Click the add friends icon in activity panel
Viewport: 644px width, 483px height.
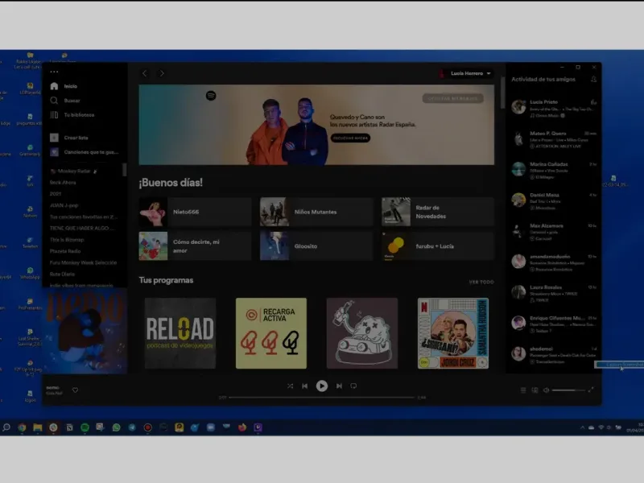click(593, 79)
